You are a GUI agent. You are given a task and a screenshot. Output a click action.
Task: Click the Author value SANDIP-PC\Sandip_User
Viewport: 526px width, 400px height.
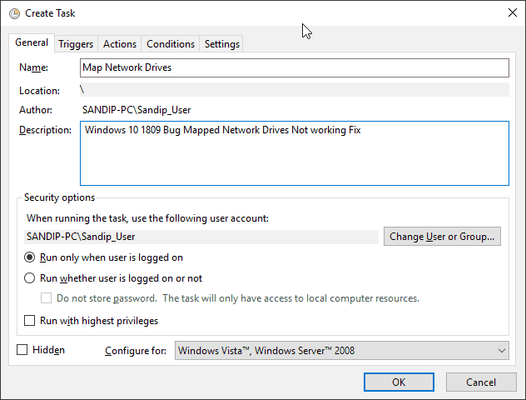[x=136, y=110]
